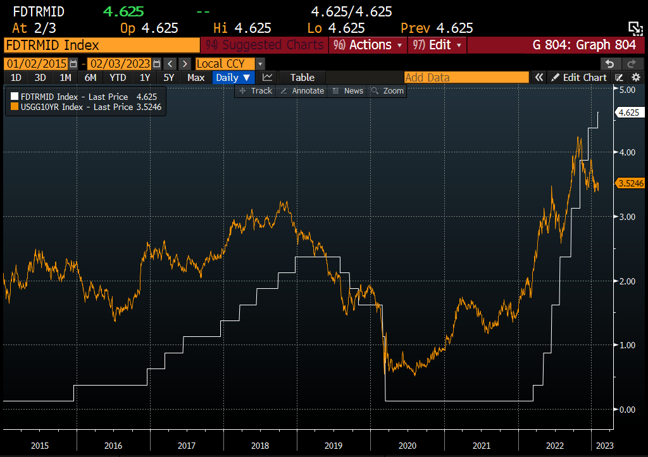
Task: Enable Zoom mode on the chart
Action: (387, 90)
